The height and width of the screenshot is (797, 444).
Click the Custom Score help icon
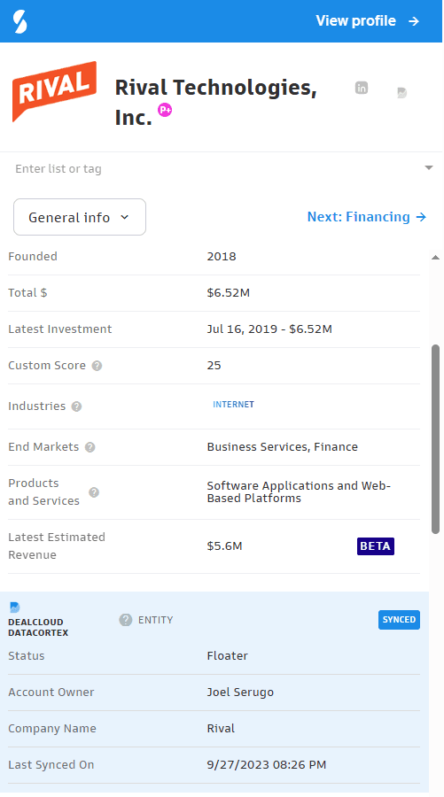(x=97, y=366)
